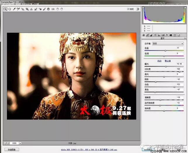Switch to the Basic panel tab
This screenshot has width=188, height=153.
click(144, 35)
